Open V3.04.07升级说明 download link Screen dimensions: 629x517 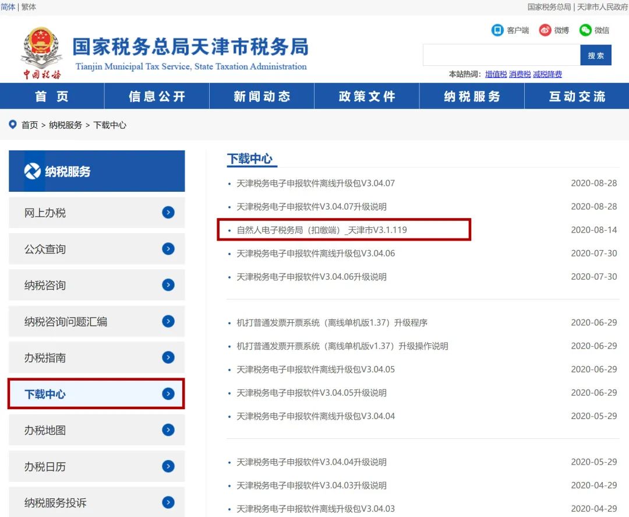point(312,207)
